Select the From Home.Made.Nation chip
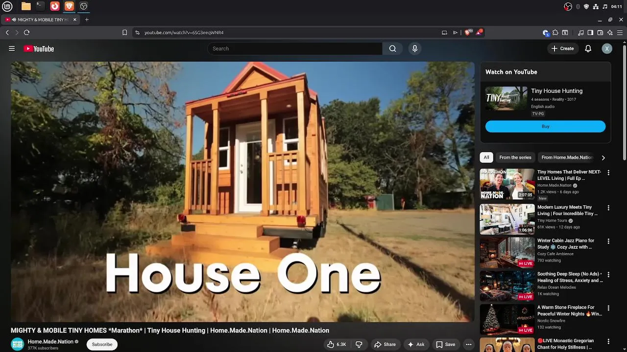The image size is (627, 352). (567, 157)
